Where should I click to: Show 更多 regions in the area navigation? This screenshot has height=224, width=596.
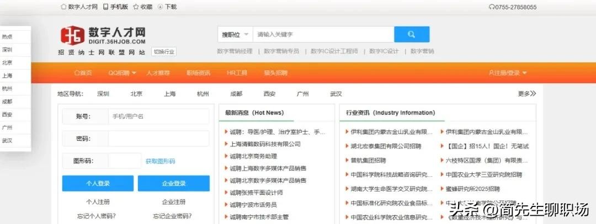(526, 94)
